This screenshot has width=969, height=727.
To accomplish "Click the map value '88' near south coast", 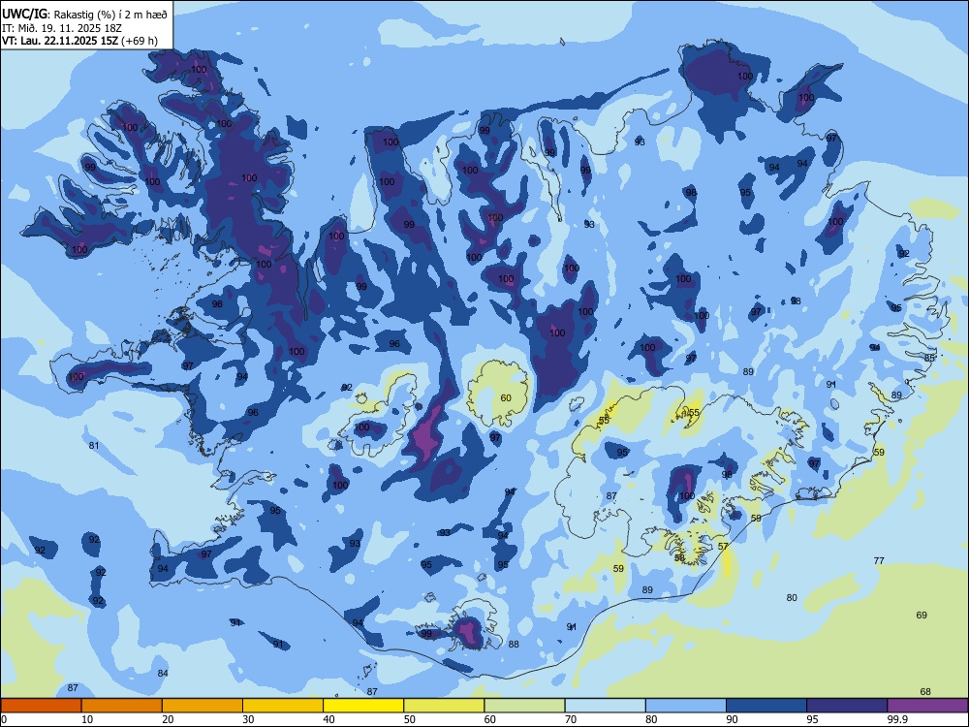I will [514, 645].
